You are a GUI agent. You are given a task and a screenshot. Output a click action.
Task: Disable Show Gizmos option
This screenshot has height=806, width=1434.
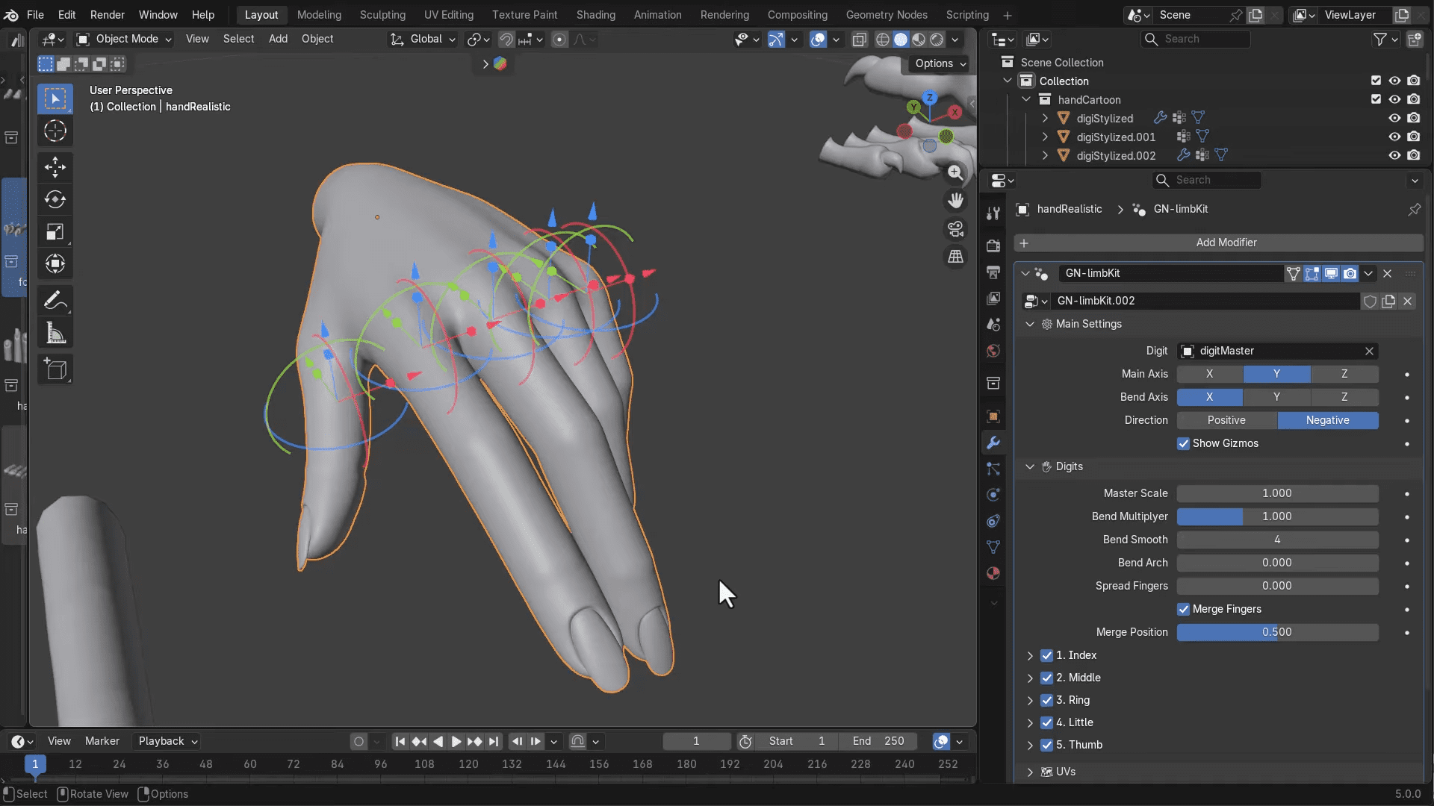[x=1183, y=443]
